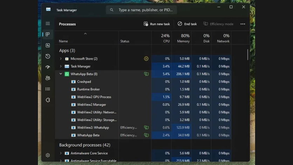This screenshot has height=165, width=293.
Task: Minimize the Task Manager window
Action: coord(219,7)
